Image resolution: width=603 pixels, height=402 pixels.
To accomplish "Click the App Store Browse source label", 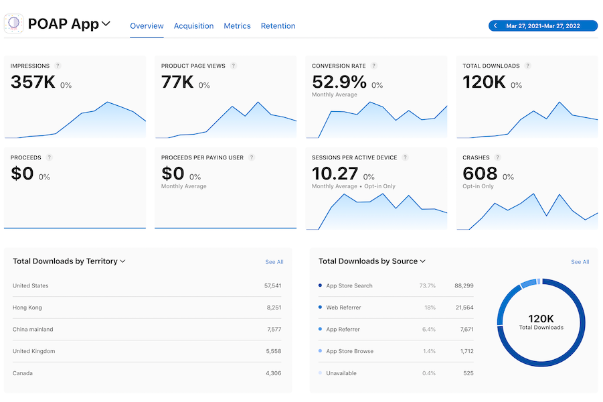I will [349, 351].
